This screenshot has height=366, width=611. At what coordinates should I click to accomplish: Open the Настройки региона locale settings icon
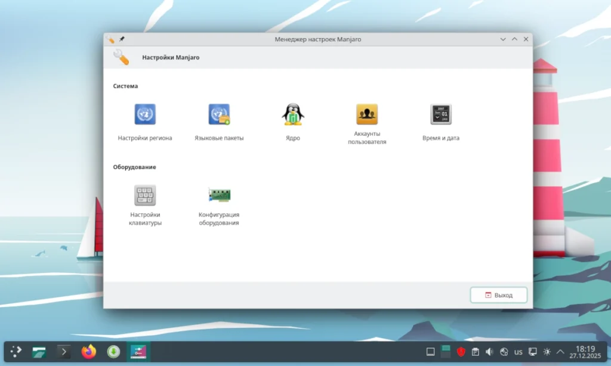tap(145, 114)
